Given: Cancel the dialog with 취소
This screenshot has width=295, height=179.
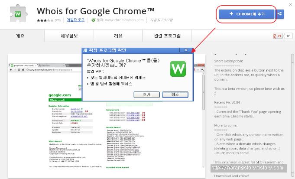Looking at the screenshot, I should 175,94.
